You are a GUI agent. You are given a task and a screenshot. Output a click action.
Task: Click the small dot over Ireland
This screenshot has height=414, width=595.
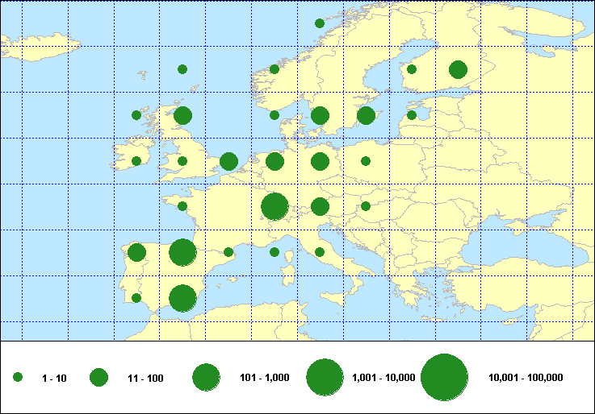[x=136, y=161]
